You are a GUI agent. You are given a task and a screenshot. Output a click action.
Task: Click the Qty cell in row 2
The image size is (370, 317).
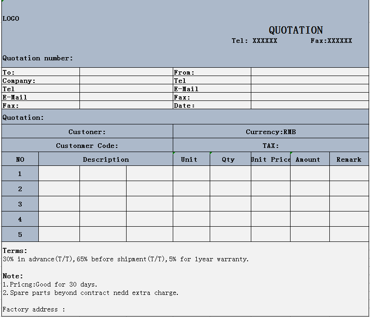coord(230,188)
